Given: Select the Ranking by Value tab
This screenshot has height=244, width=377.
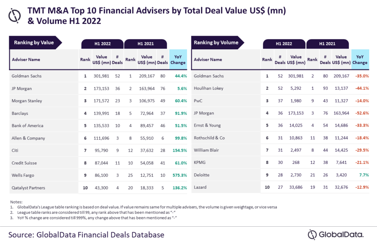Looking at the screenshot, I should pyautogui.click(x=34, y=43).
